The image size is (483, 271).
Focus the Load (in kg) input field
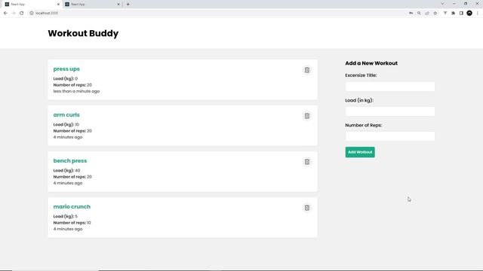click(x=390, y=111)
